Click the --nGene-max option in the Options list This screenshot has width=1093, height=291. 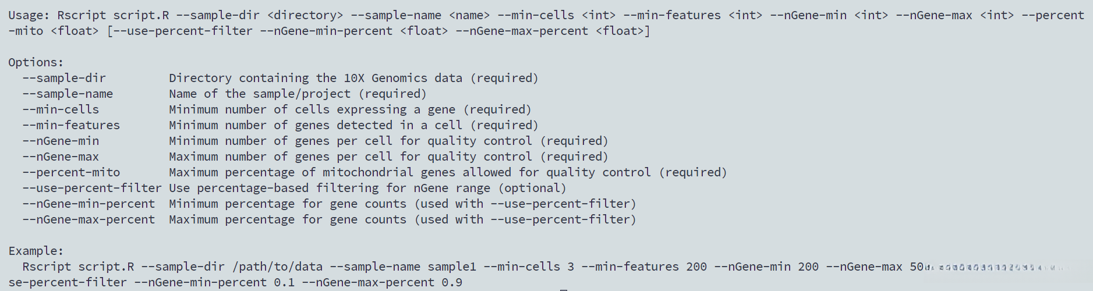click(61, 157)
